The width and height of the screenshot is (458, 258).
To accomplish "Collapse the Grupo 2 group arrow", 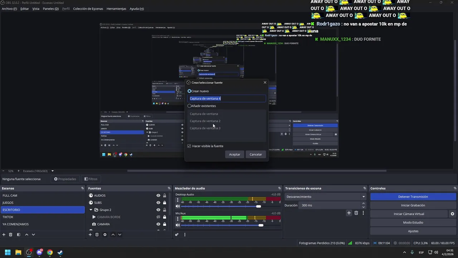I will [x=91, y=210].
